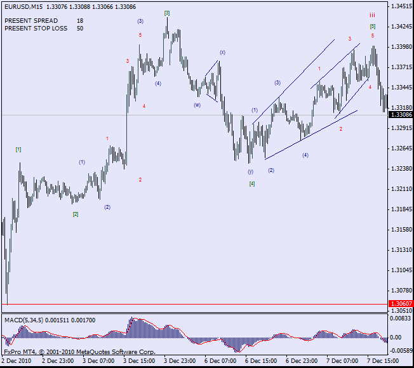Click the red iii wave label

[x=373, y=15]
